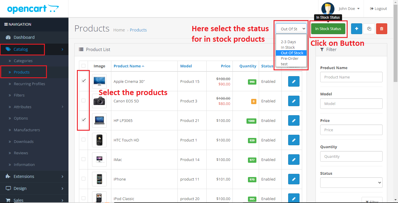Click the hamburger icon beside NAVIGATION
The width and height of the screenshot is (398, 203).
[x=6, y=24]
